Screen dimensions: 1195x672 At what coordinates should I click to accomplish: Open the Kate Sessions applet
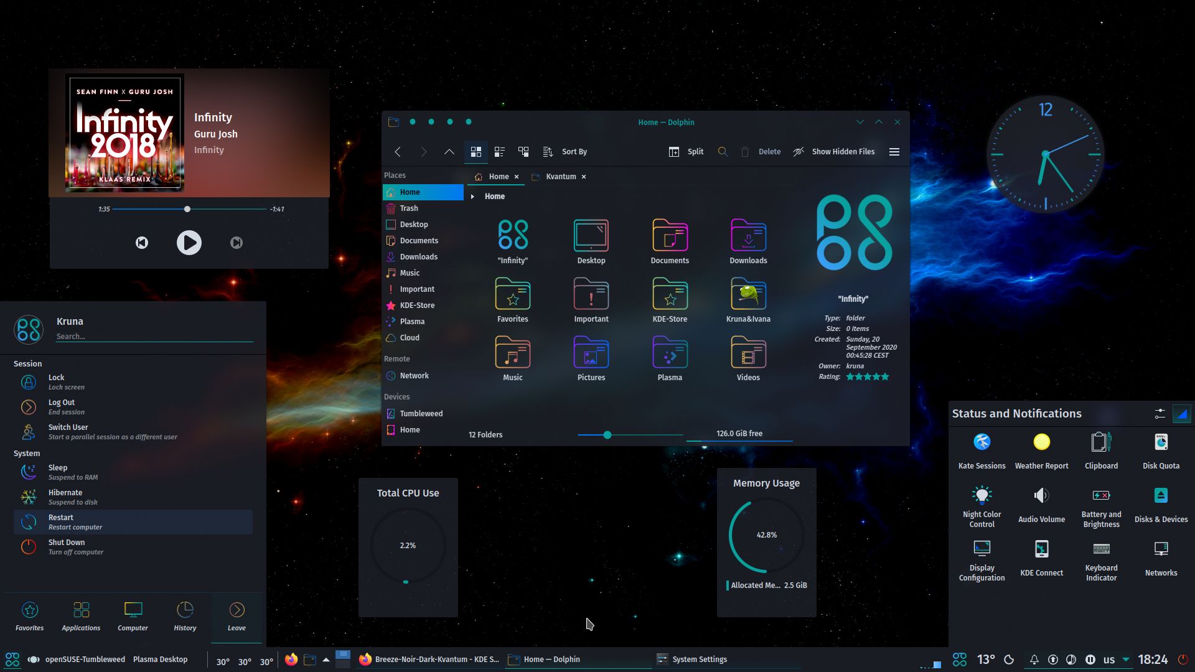pyautogui.click(x=981, y=443)
